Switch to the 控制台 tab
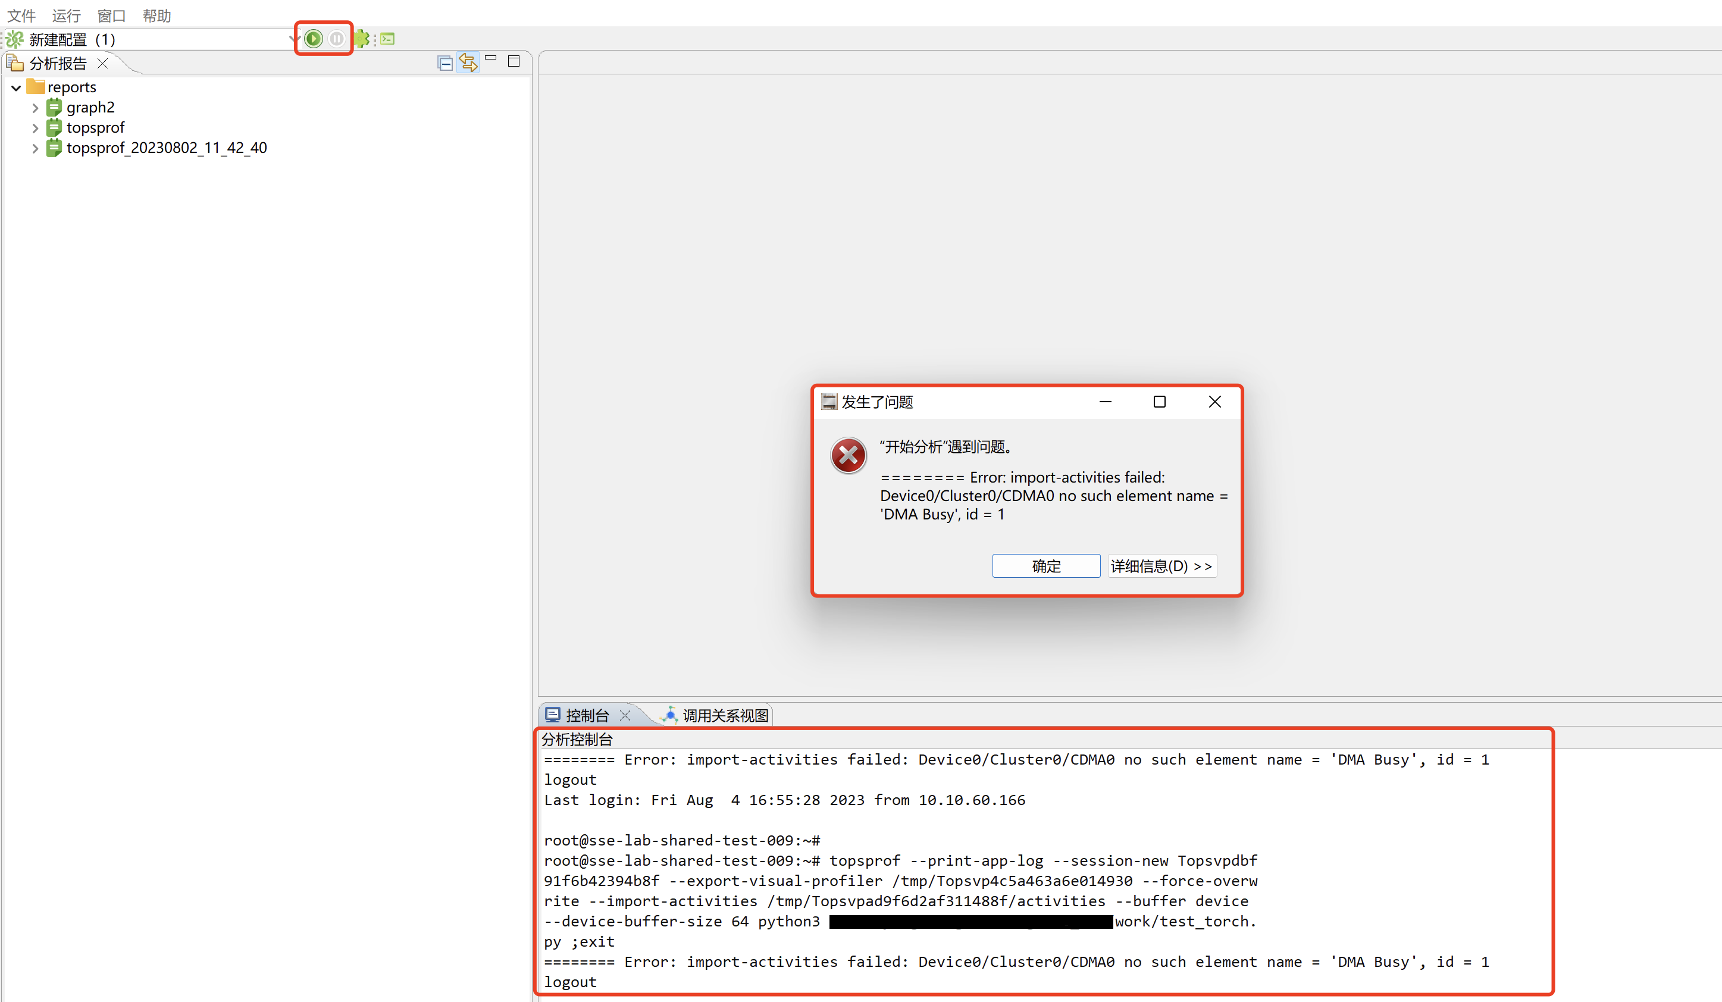Image resolution: width=1722 pixels, height=1002 pixels. [587, 716]
